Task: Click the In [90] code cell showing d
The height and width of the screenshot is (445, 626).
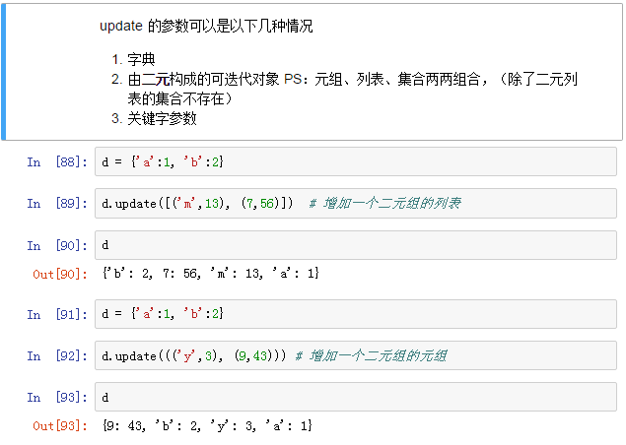Action: pos(355,245)
